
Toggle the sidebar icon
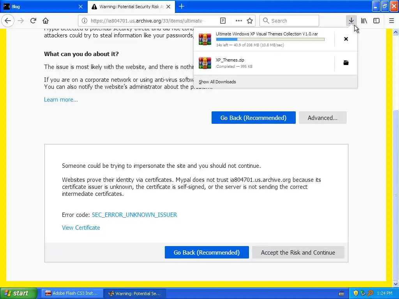pyautogui.click(x=376, y=21)
